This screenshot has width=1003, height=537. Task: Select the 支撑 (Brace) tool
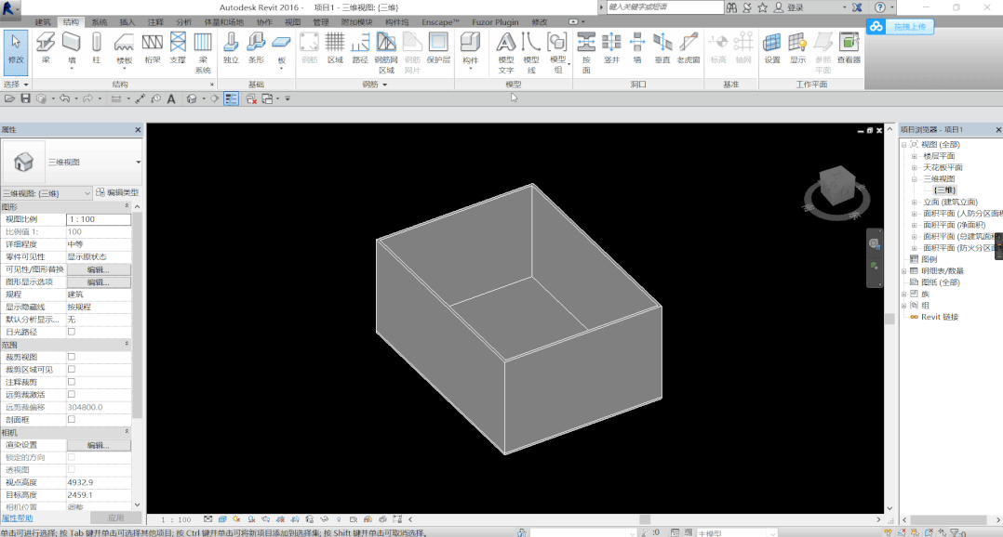coord(178,48)
